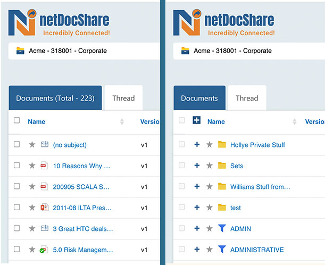This screenshot has width=325, height=265.
Task: Open the 5.0 Risk Managem… document
Action: click(x=83, y=250)
